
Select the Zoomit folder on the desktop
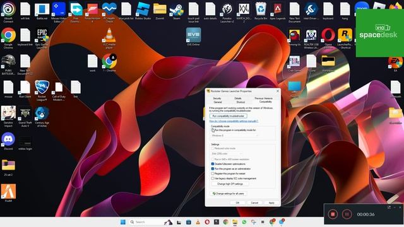(x=160, y=11)
